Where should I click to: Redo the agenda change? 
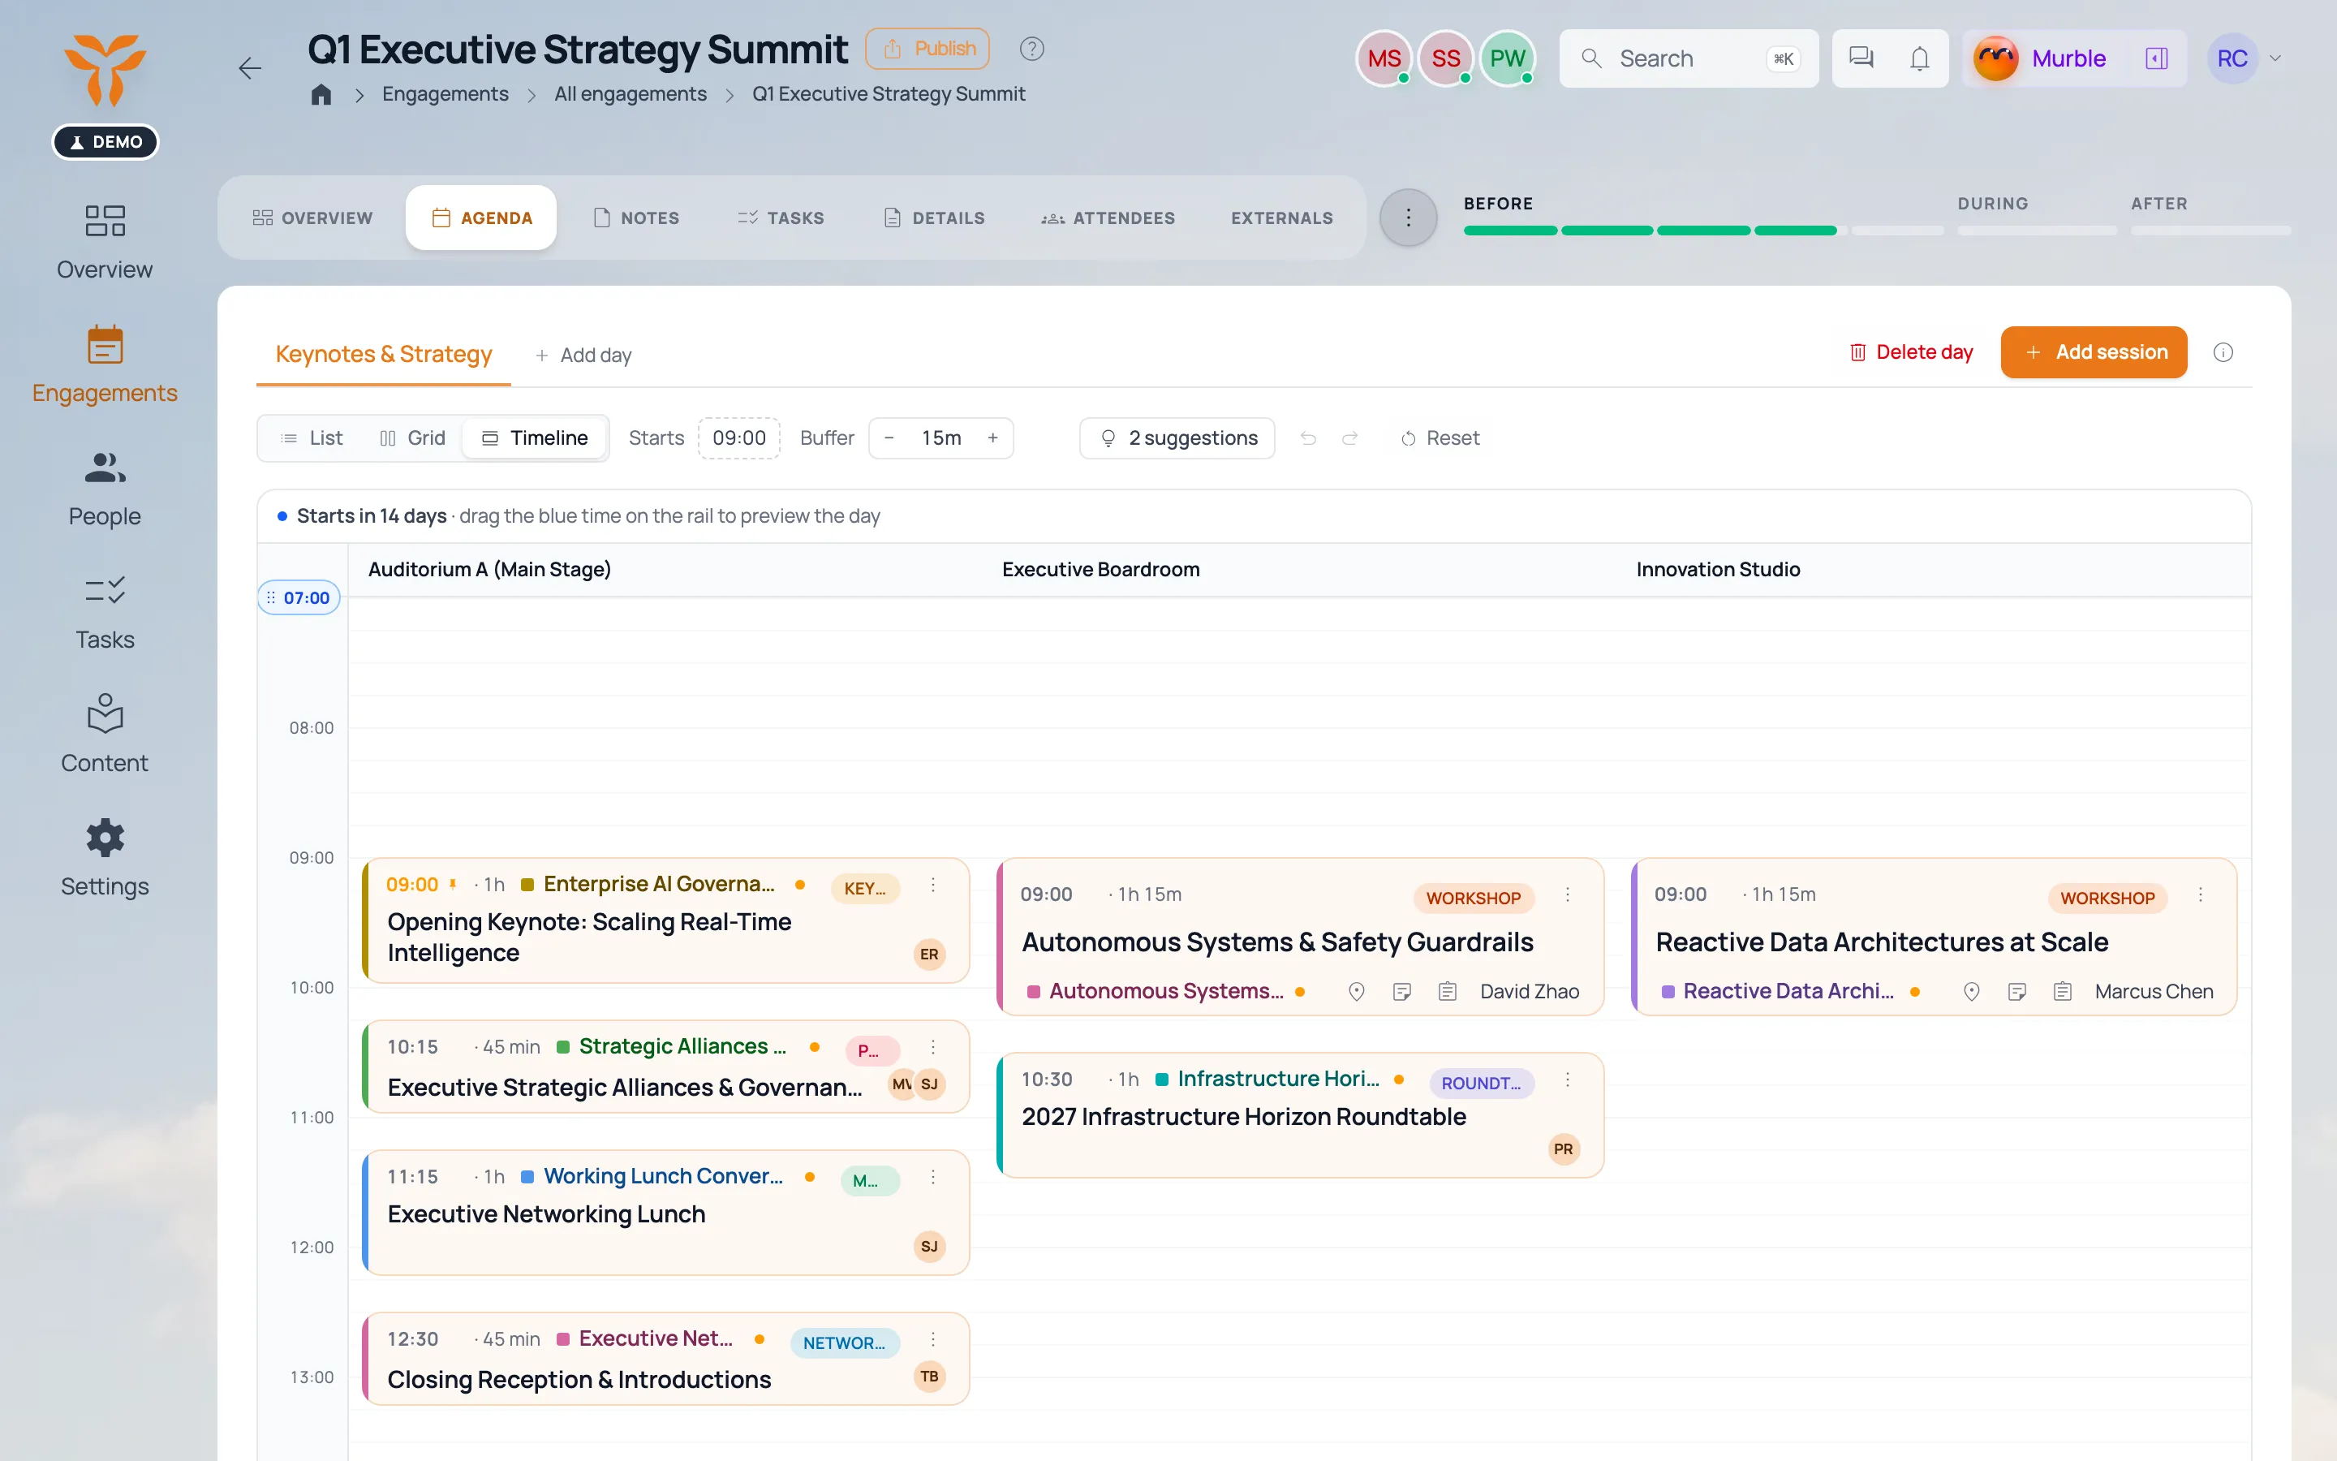point(1349,437)
